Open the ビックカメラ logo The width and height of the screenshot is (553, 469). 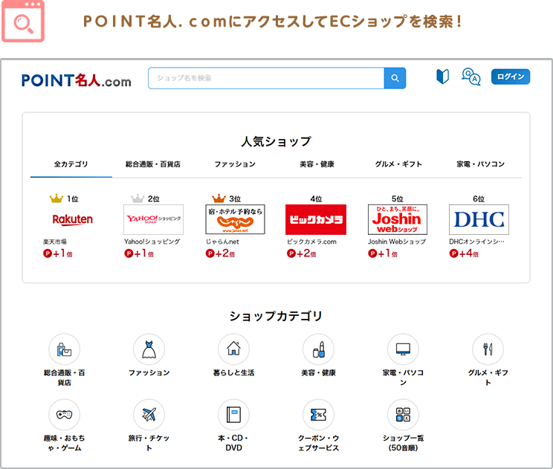point(316,219)
